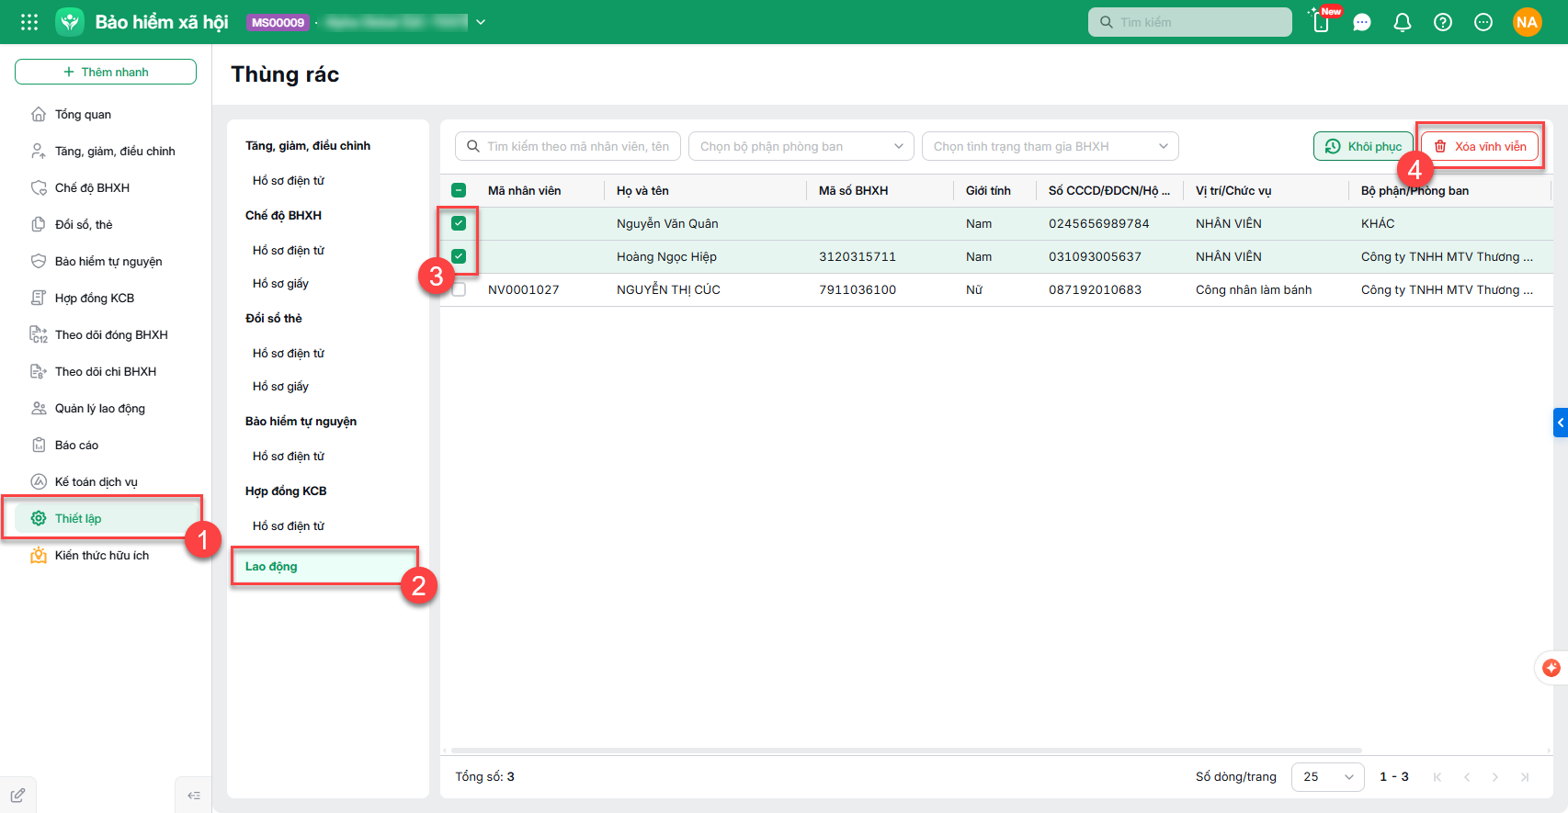Screen dimensions: 1568x813
Task: Check the NGUYỄN THỊ CÚC row checkbox
Action: [459, 289]
